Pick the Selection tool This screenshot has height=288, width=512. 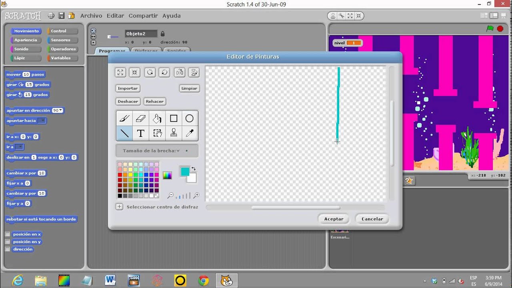157,134
